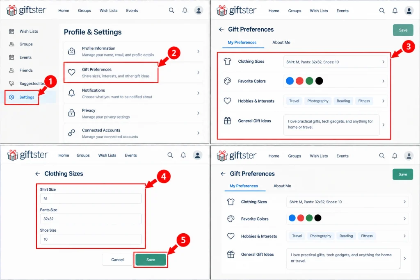
Task: Open Home in the Clothing Sizes panel navigation
Action: tap(64, 155)
